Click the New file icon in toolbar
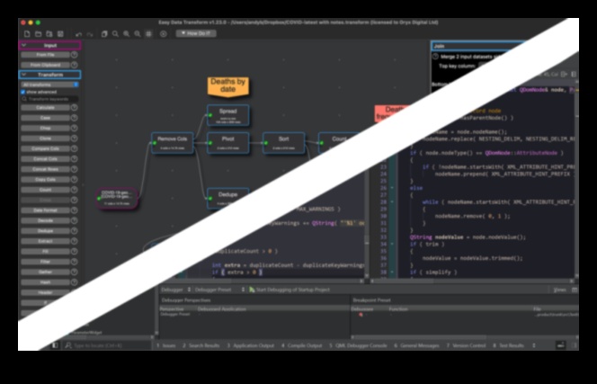The image size is (597, 384). pyautogui.click(x=27, y=33)
